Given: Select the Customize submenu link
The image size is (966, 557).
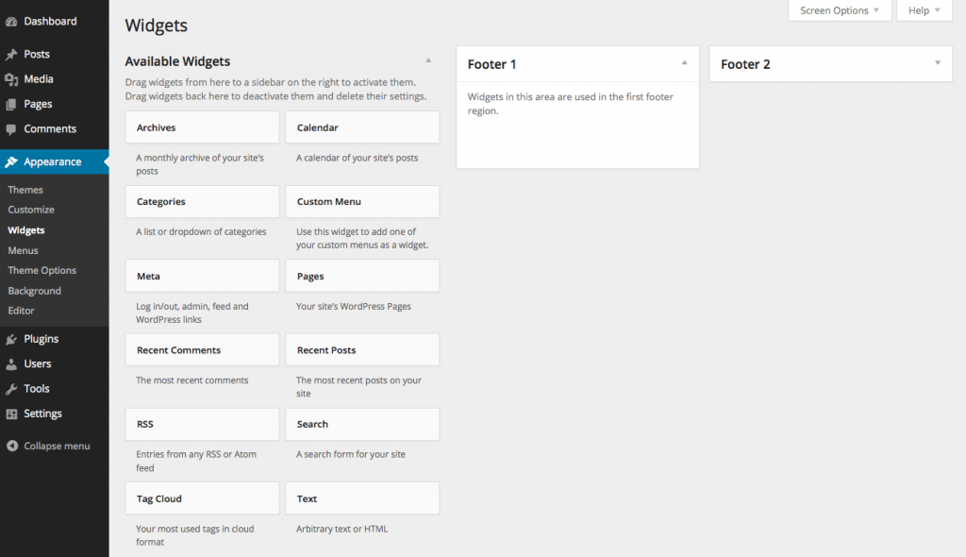Looking at the screenshot, I should [31, 210].
